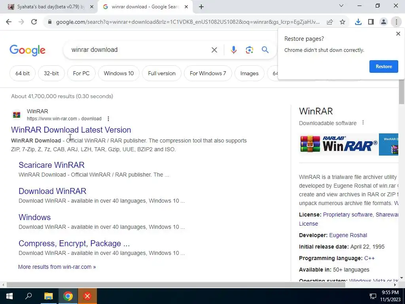Search by image with Google Lens icon
405x304 pixels.
point(249,50)
